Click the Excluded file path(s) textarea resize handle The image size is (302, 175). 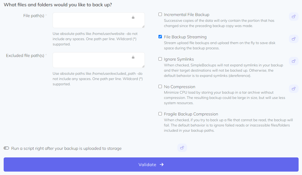(143, 66)
